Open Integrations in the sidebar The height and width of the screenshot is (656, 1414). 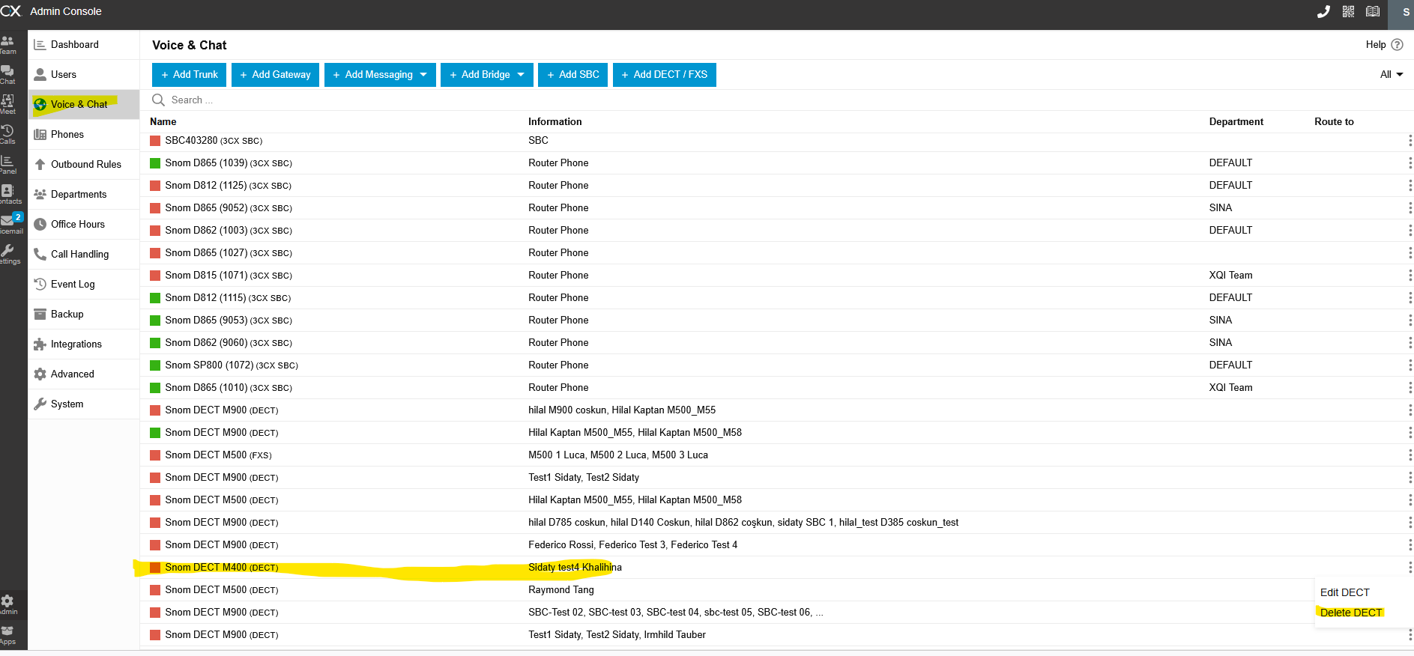click(x=84, y=344)
